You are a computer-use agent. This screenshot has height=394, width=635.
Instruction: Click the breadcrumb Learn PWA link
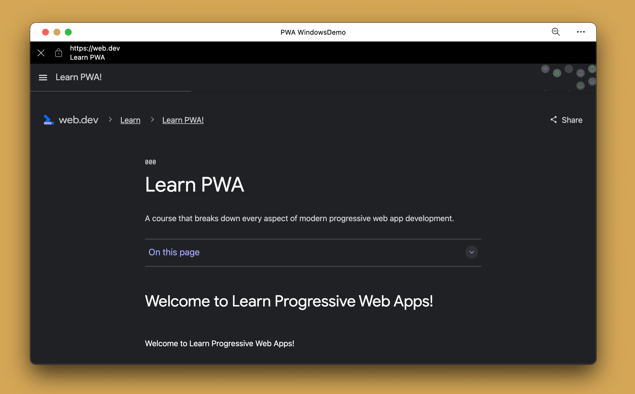(x=183, y=120)
